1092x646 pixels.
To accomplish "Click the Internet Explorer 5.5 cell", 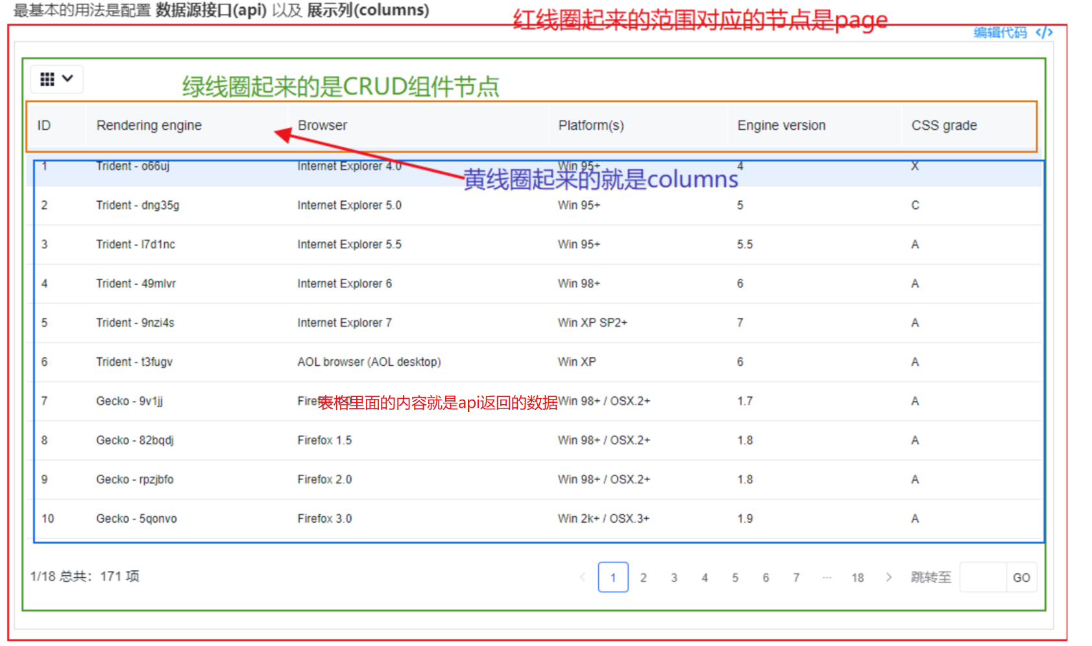I will click(349, 245).
